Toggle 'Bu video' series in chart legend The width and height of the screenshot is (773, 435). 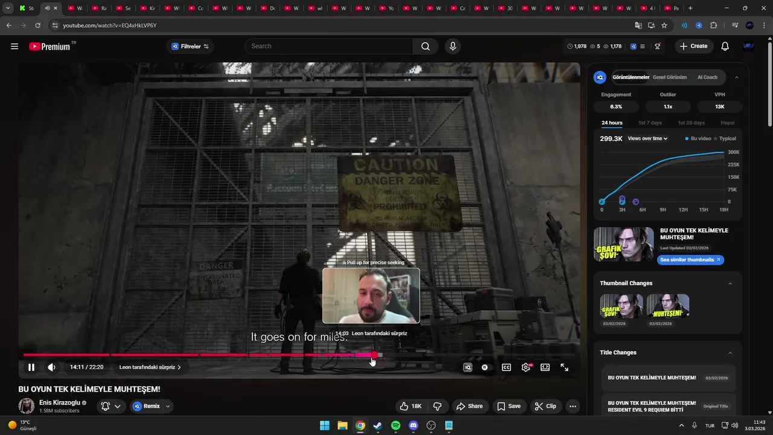click(698, 138)
